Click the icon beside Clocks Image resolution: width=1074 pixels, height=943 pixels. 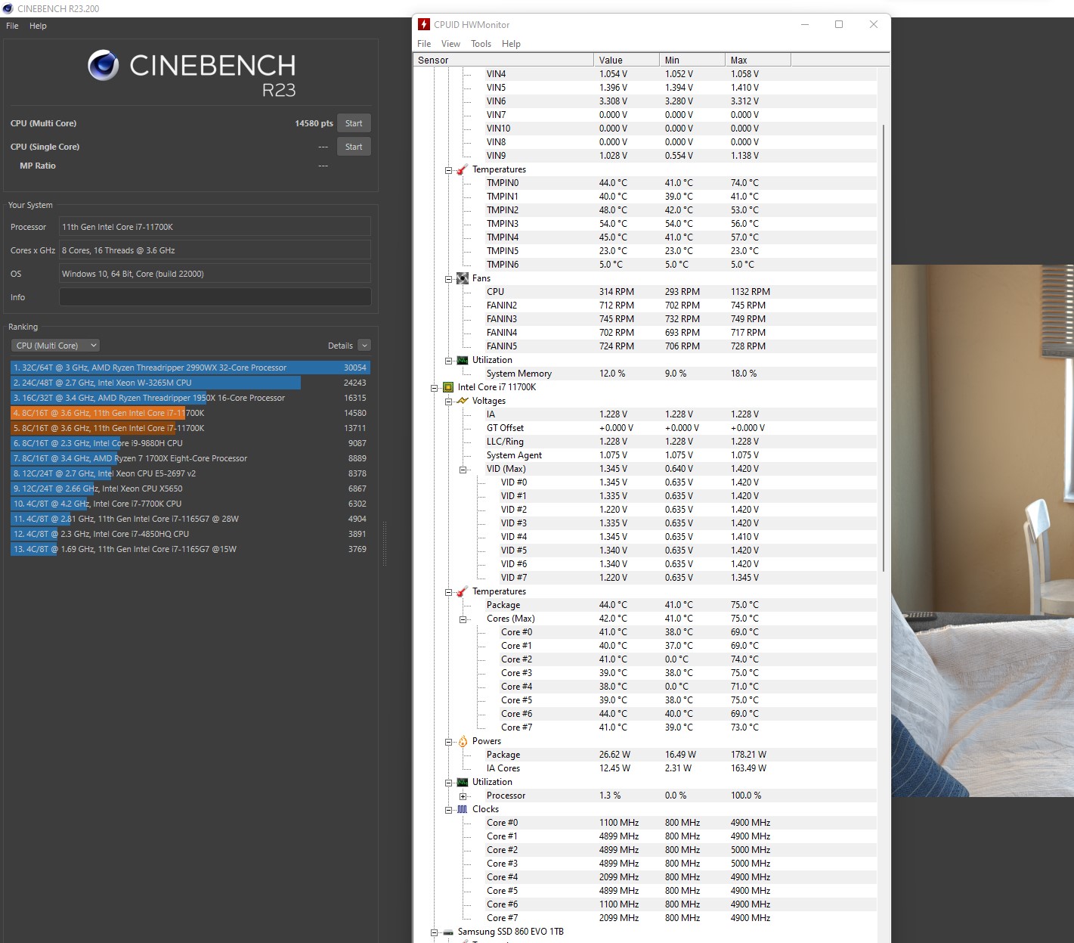pos(463,809)
